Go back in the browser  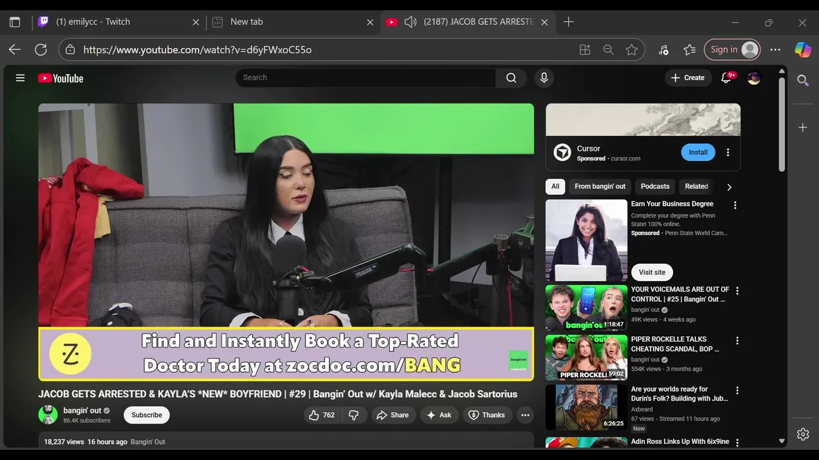[15, 50]
